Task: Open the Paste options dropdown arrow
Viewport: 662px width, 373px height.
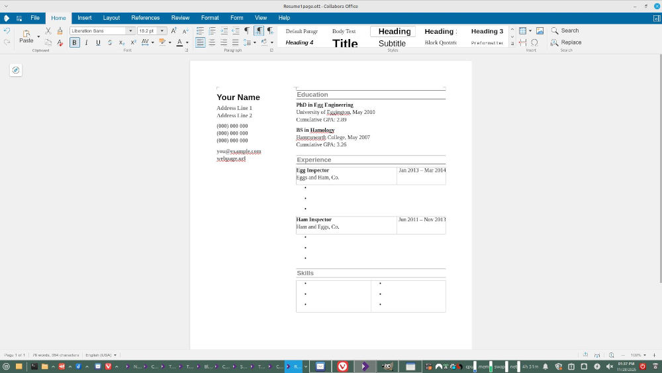Action: click(x=38, y=36)
